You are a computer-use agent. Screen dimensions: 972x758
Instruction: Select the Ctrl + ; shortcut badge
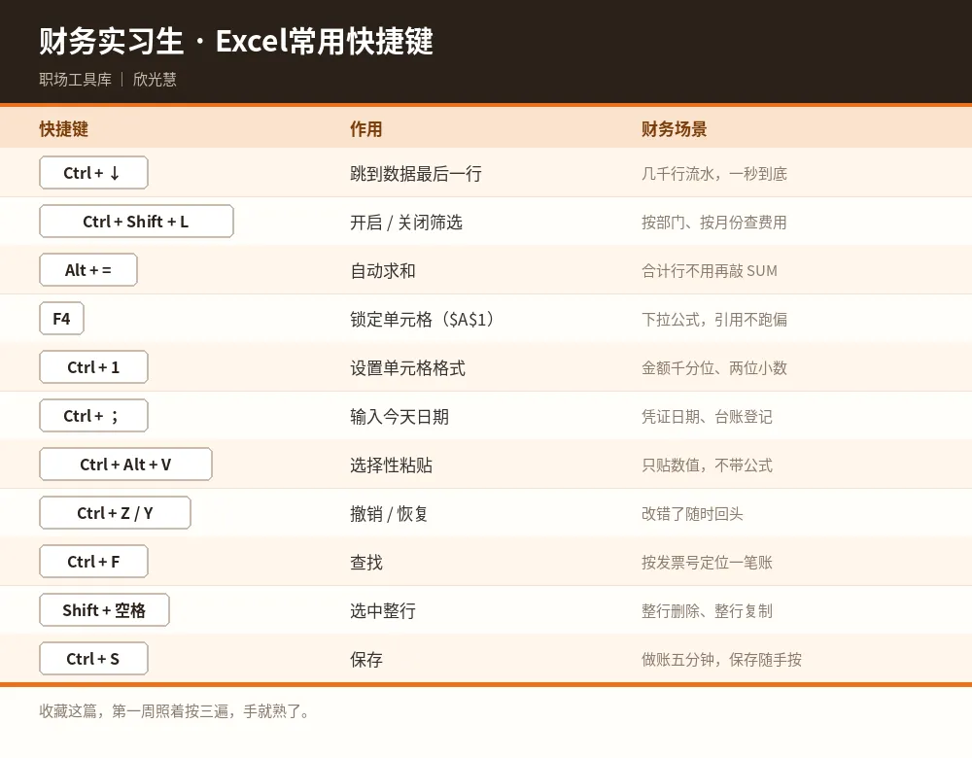point(93,416)
